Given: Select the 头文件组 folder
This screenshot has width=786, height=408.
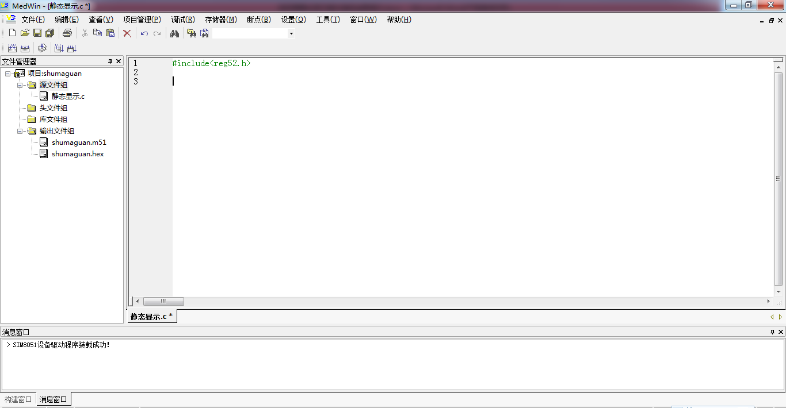Looking at the screenshot, I should tap(54, 108).
